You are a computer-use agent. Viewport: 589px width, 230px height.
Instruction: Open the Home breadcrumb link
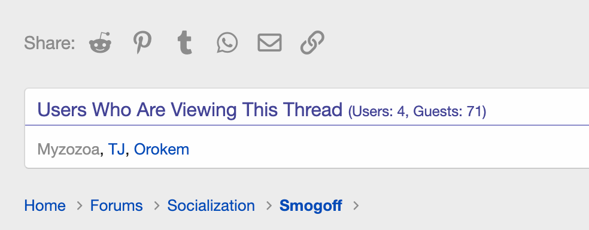(45, 205)
